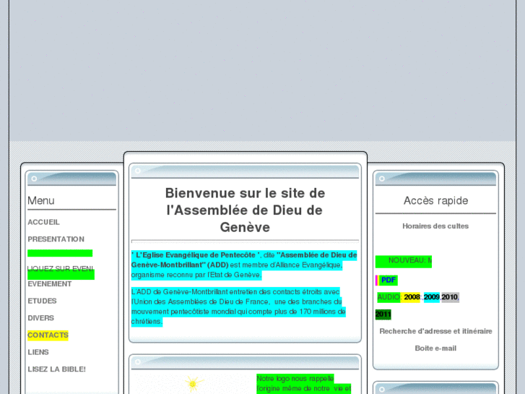Open the 2009 audio archive
Screen dimensions: 525x394
[x=432, y=297]
